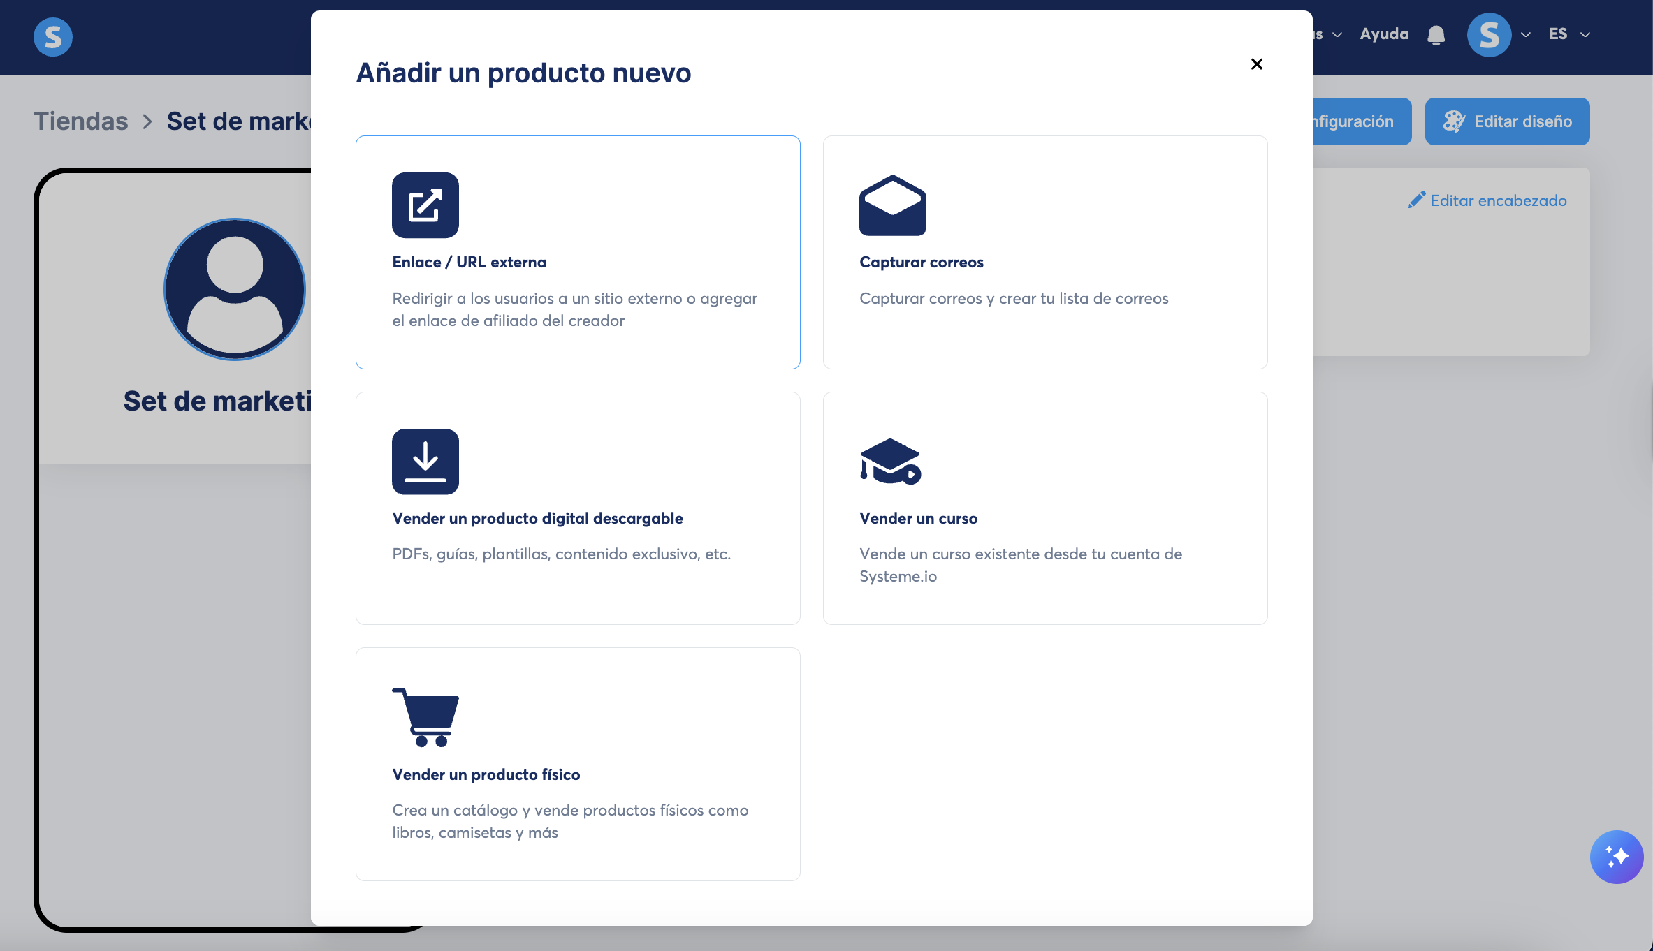Viewport: 1653px width, 951px height.
Task: Open the AI sparkle assistant button
Action: coord(1616,857)
